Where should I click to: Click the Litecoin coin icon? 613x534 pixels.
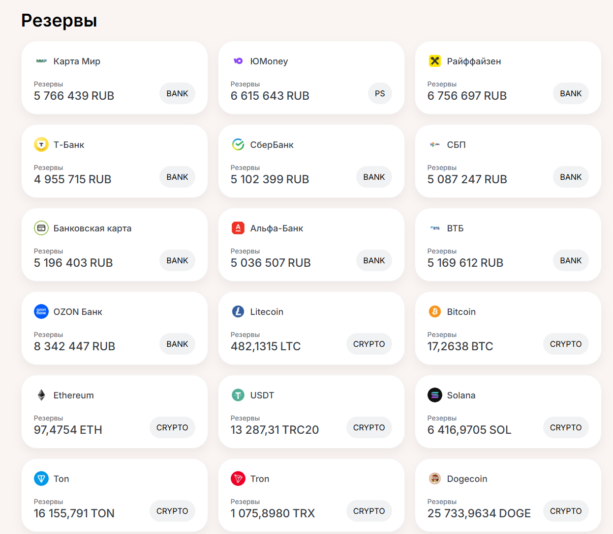tap(238, 311)
